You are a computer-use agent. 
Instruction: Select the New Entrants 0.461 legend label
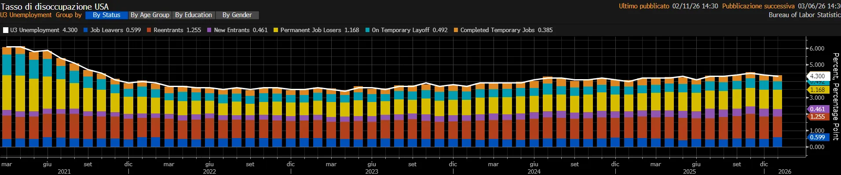click(x=241, y=30)
